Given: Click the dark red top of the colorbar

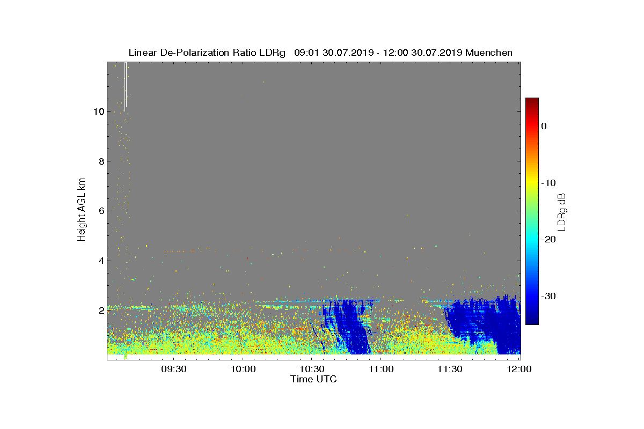Looking at the screenshot, I should coord(532,102).
